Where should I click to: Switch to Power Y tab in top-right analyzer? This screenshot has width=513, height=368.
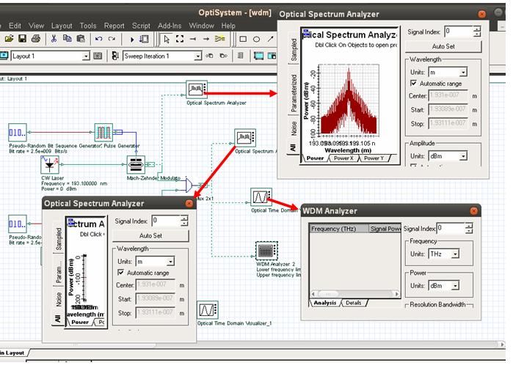[x=374, y=158]
